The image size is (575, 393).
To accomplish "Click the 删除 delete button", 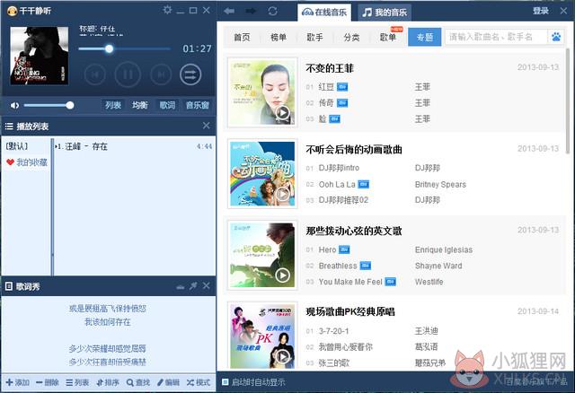I will pyautogui.click(x=48, y=383).
